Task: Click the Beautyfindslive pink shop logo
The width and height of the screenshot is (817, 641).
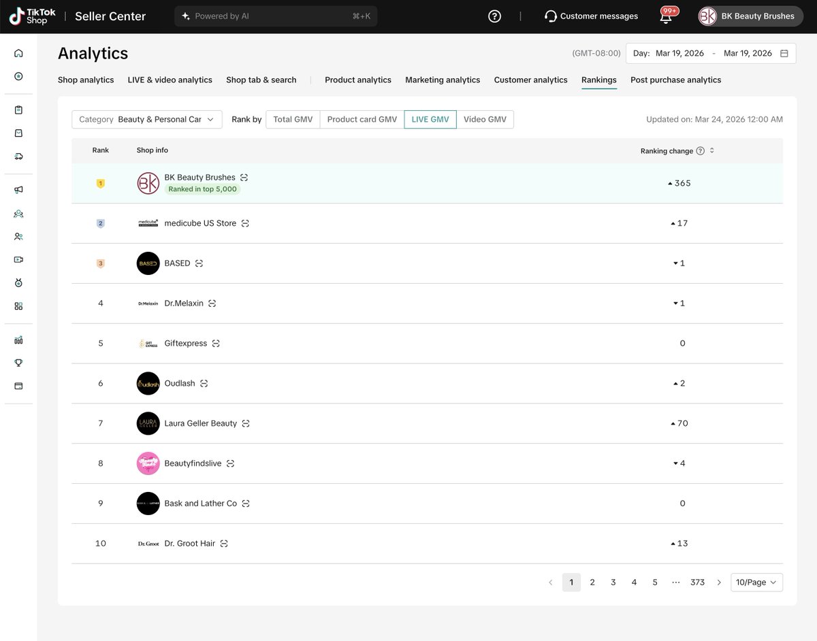Action: (148, 463)
